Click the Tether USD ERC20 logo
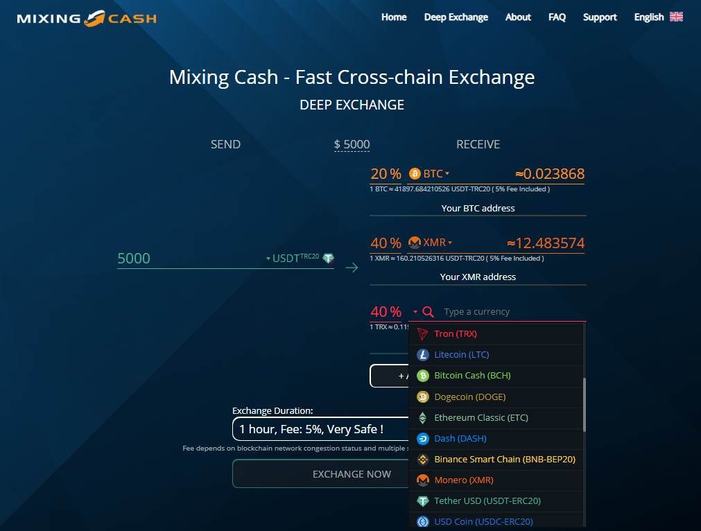This screenshot has height=531, width=701. pos(422,501)
